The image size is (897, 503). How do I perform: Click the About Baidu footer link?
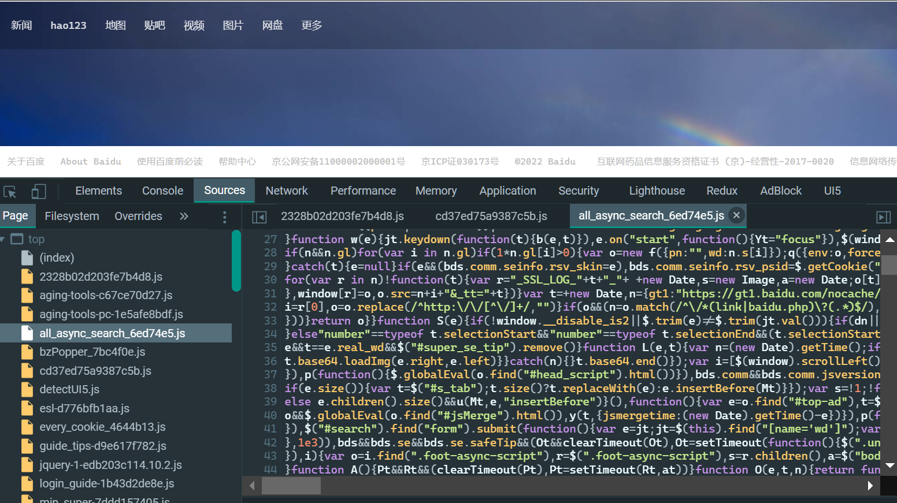[x=91, y=162]
